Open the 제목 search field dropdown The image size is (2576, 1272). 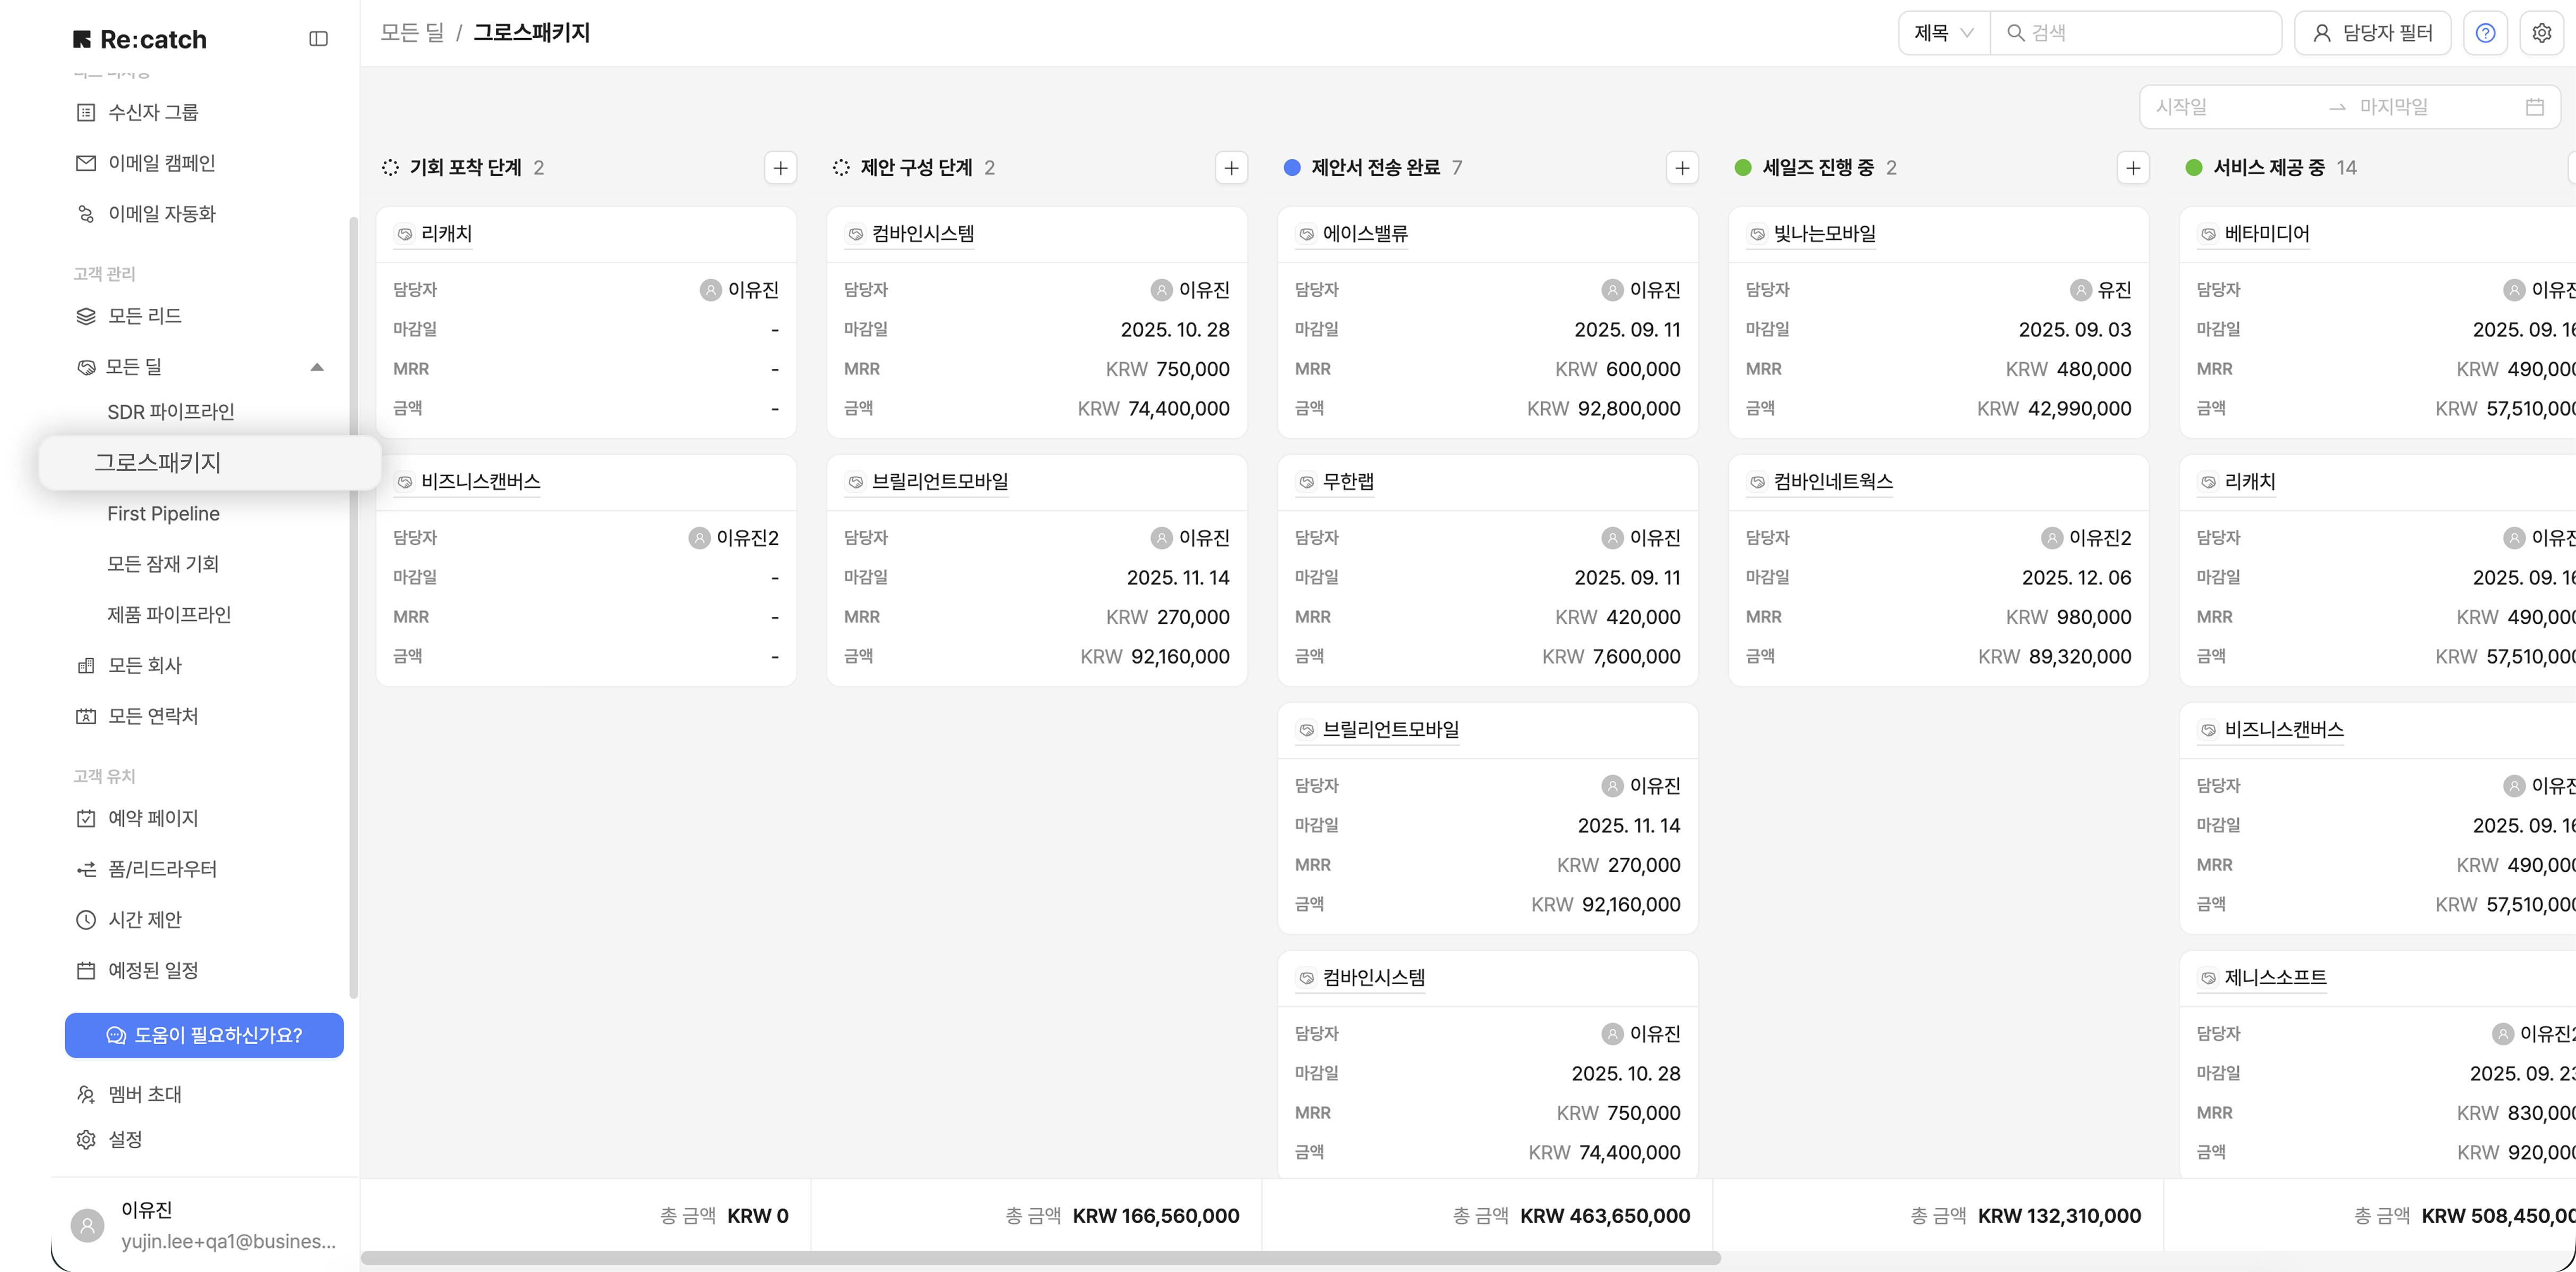1943,33
